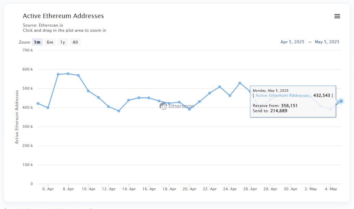This screenshot has width=354, height=209.
Task: Click the Apr 5 first data point
Action: tap(38, 104)
